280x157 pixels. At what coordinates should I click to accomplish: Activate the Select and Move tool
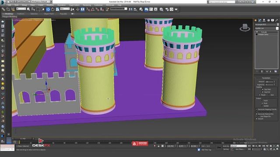pos(48,9)
